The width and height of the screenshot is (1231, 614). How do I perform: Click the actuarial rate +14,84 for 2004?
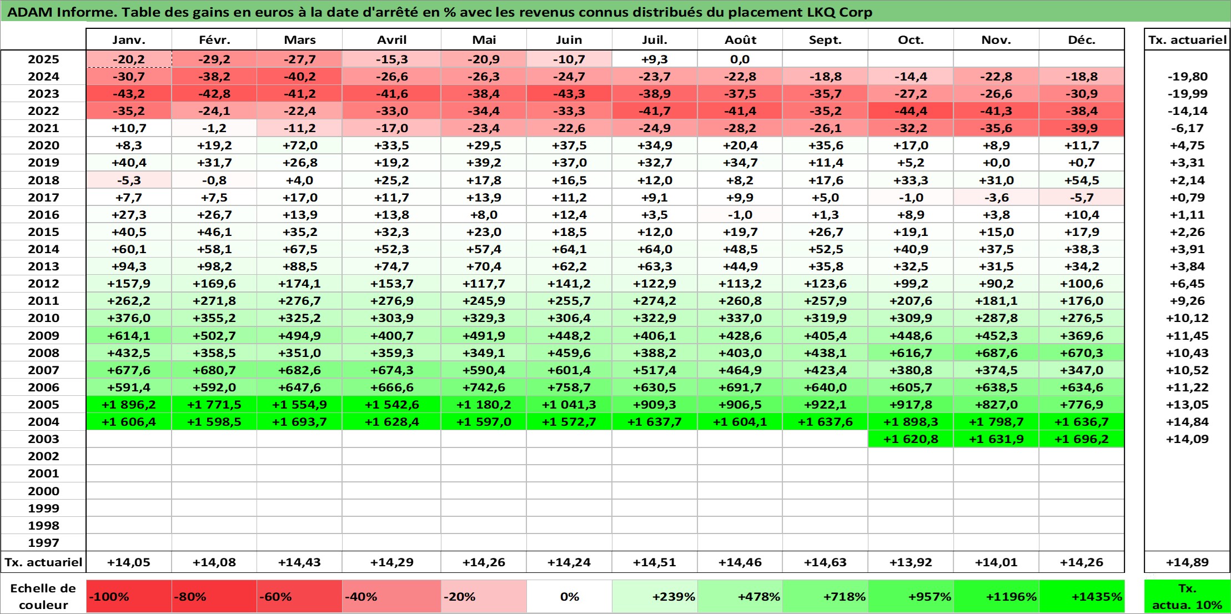(x=1187, y=422)
